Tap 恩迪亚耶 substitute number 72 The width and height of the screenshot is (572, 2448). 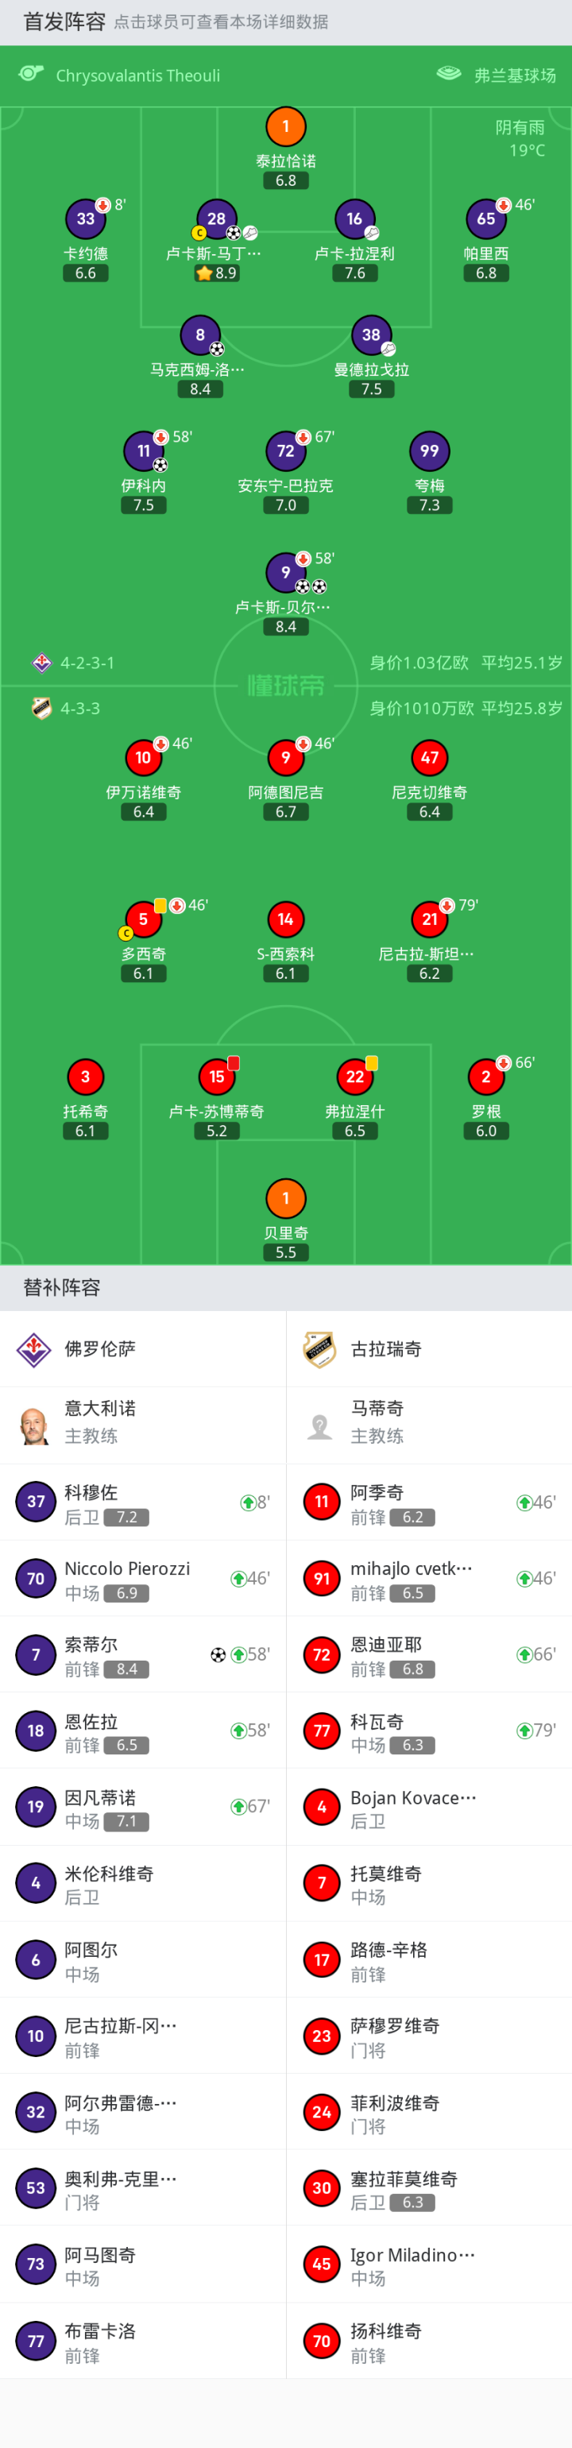point(322,1654)
